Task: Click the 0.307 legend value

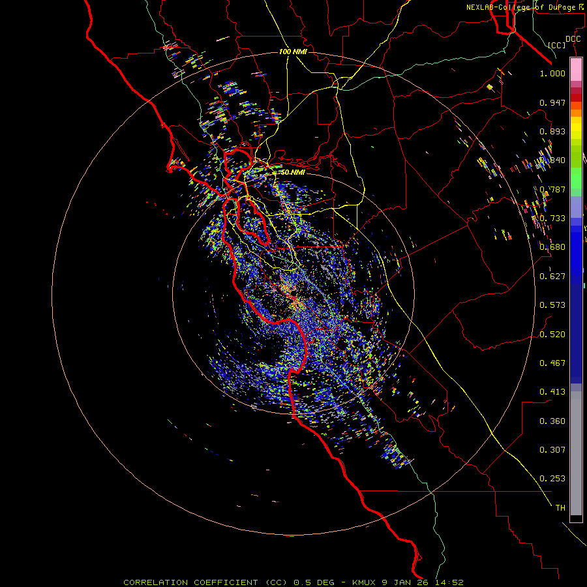Action: 552,450
